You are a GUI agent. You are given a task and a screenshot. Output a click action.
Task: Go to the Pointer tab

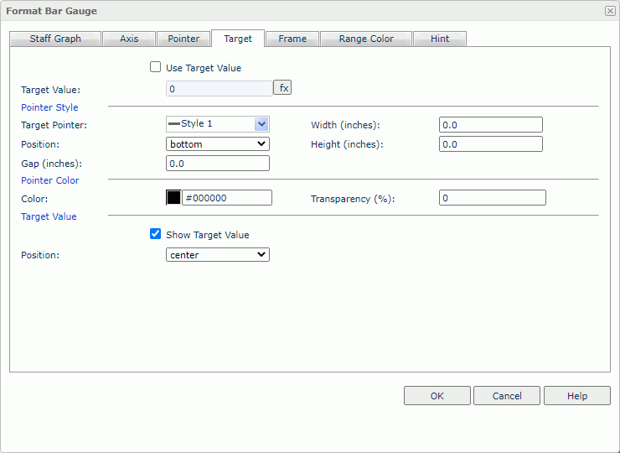pyautogui.click(x=183, y=39)
